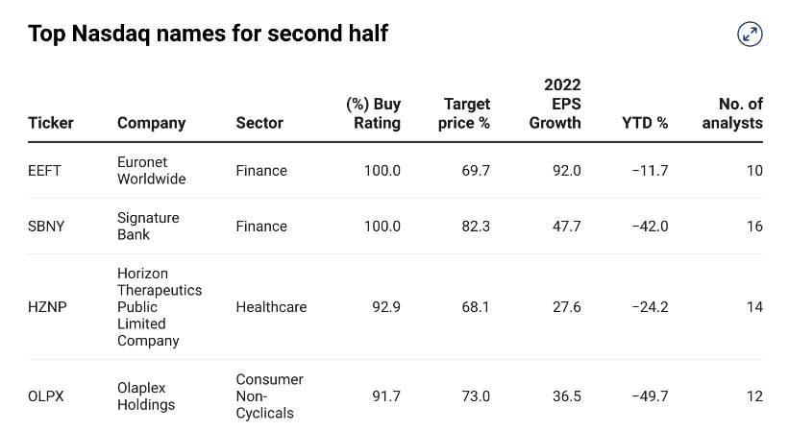
Task: Select the EEFT ticker cell
Action: [x=45, y=171]
